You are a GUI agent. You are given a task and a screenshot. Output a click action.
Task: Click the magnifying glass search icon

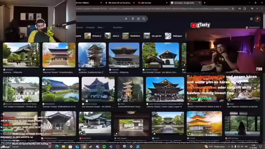point(144,19)
